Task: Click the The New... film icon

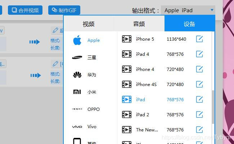Action: click(127, 130)
